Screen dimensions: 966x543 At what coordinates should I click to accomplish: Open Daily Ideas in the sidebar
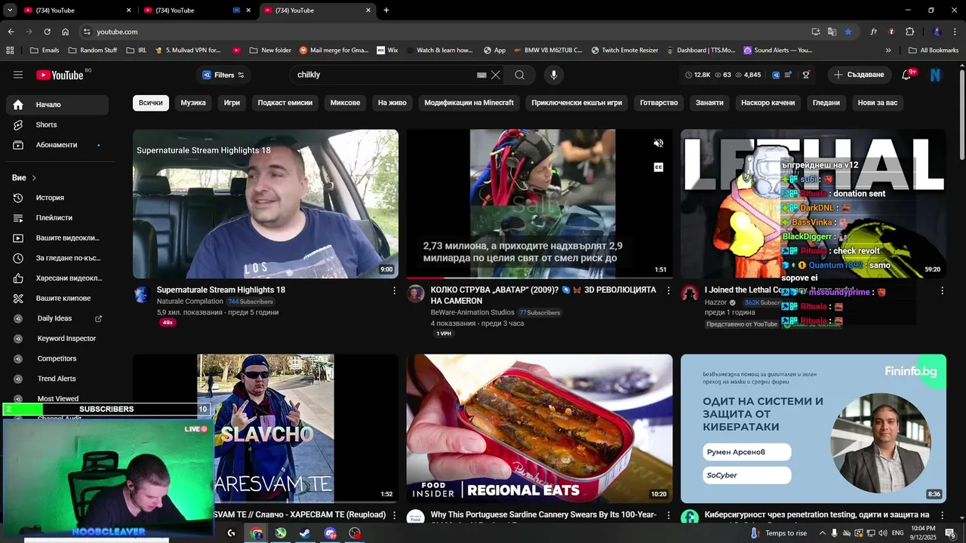pyautogui.click(x=57, y=318)
